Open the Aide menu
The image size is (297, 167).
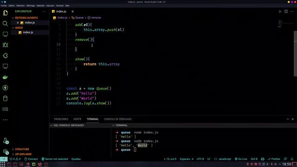click(x=67, y=6)
